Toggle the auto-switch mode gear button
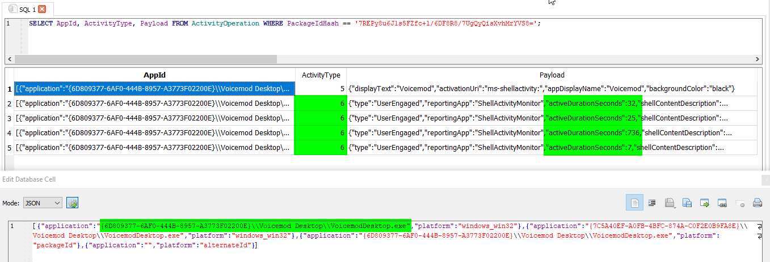770x262 pixels. point(72,203)
